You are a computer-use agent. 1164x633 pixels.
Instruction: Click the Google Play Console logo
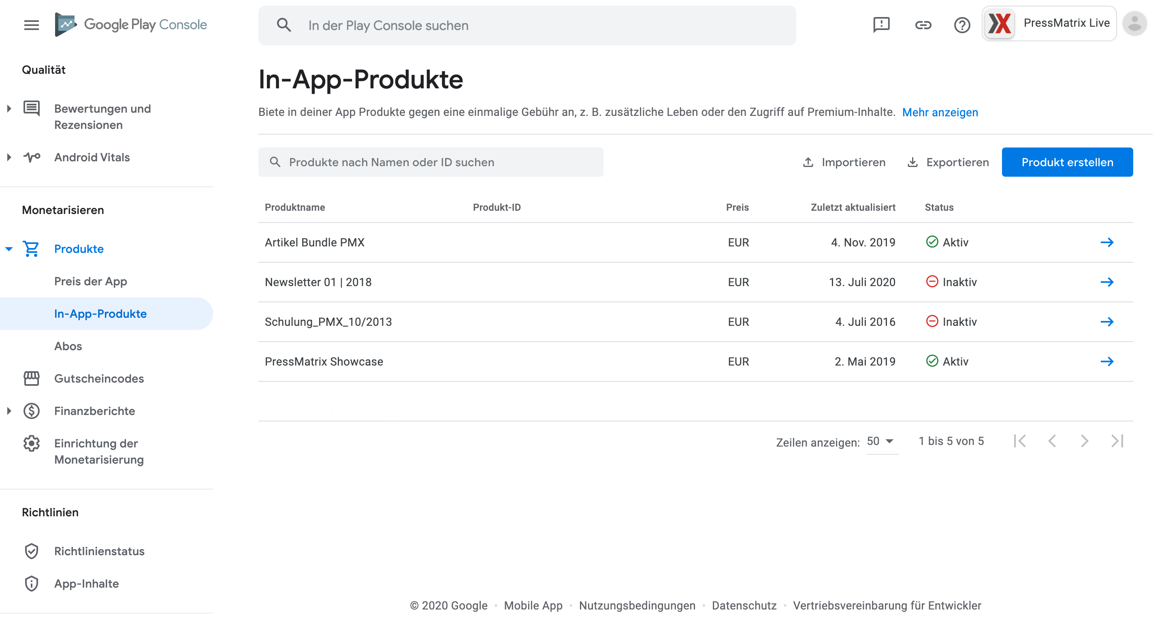(130, 24)
